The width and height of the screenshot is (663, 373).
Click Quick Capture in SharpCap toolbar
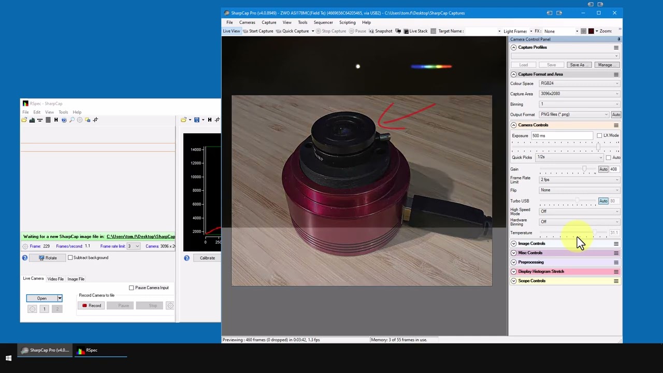coord(293,31)
